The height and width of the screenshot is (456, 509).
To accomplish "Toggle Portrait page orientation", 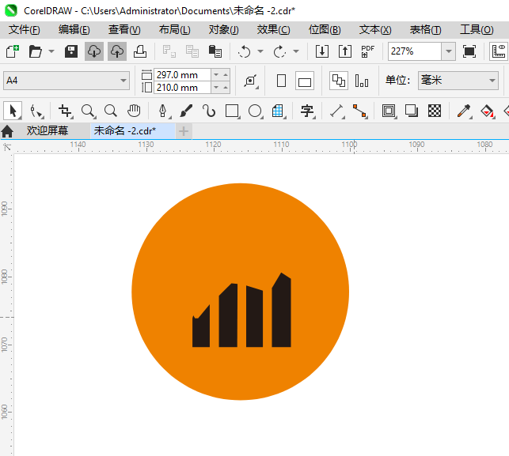I will tap(282, 81).
